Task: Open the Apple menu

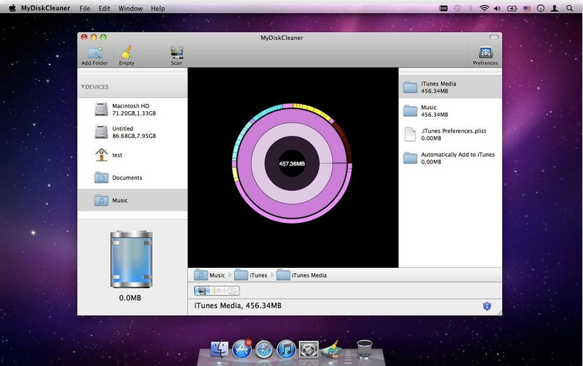Action: [12, 8]
